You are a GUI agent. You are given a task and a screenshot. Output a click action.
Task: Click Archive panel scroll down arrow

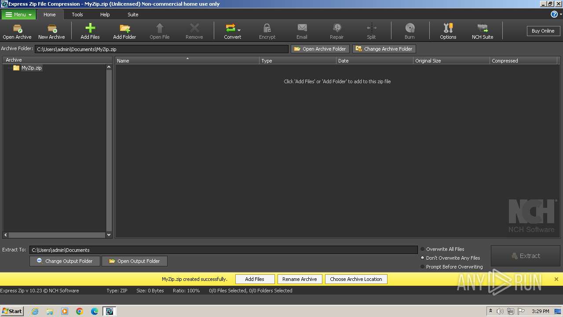tap(109, 235)
